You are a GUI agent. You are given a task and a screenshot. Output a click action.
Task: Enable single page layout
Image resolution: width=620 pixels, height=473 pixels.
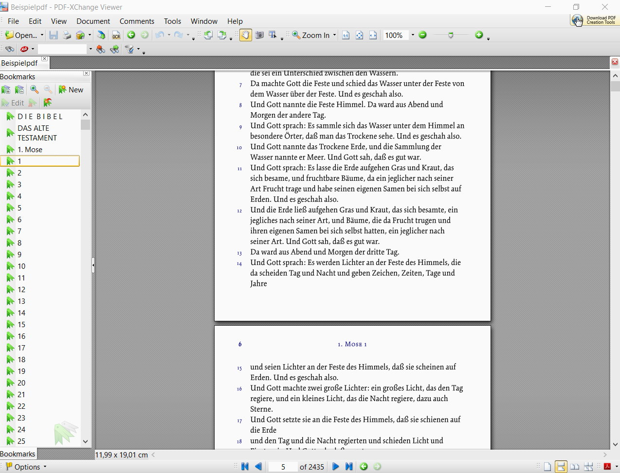pos(547,467)
